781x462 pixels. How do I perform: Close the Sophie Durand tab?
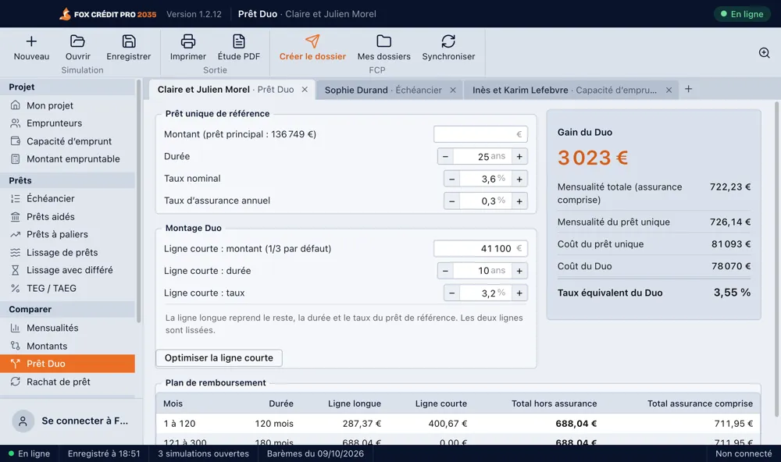(x=453, y=90)
